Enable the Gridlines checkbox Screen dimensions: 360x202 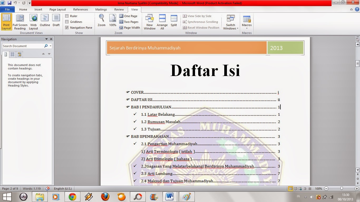coord(67,22)
